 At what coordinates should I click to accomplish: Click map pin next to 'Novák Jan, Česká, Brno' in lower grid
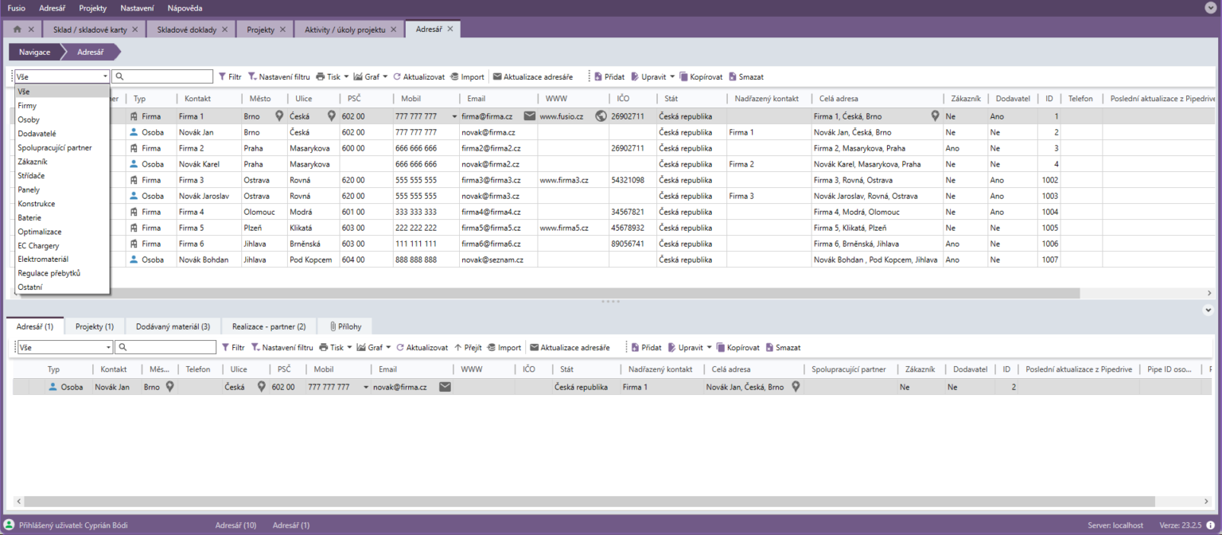pyautogui.click(x=796, y=387)
